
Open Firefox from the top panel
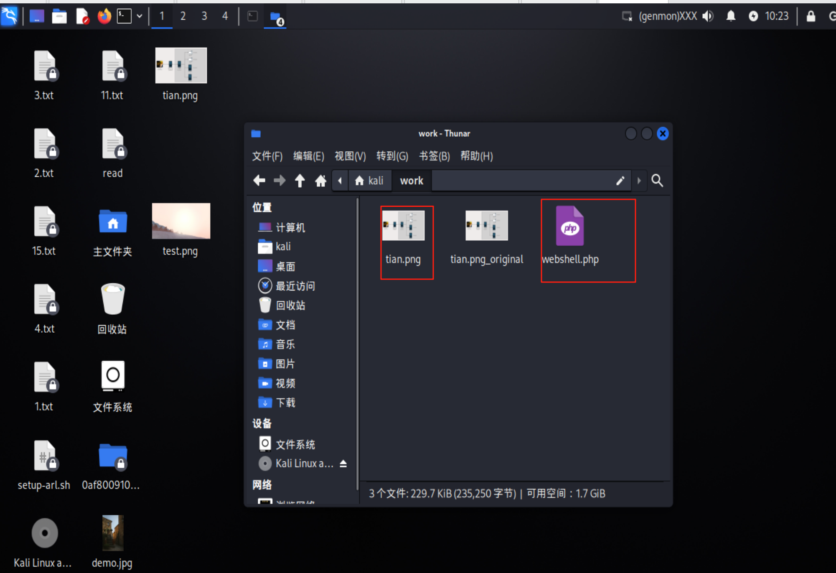104,16
